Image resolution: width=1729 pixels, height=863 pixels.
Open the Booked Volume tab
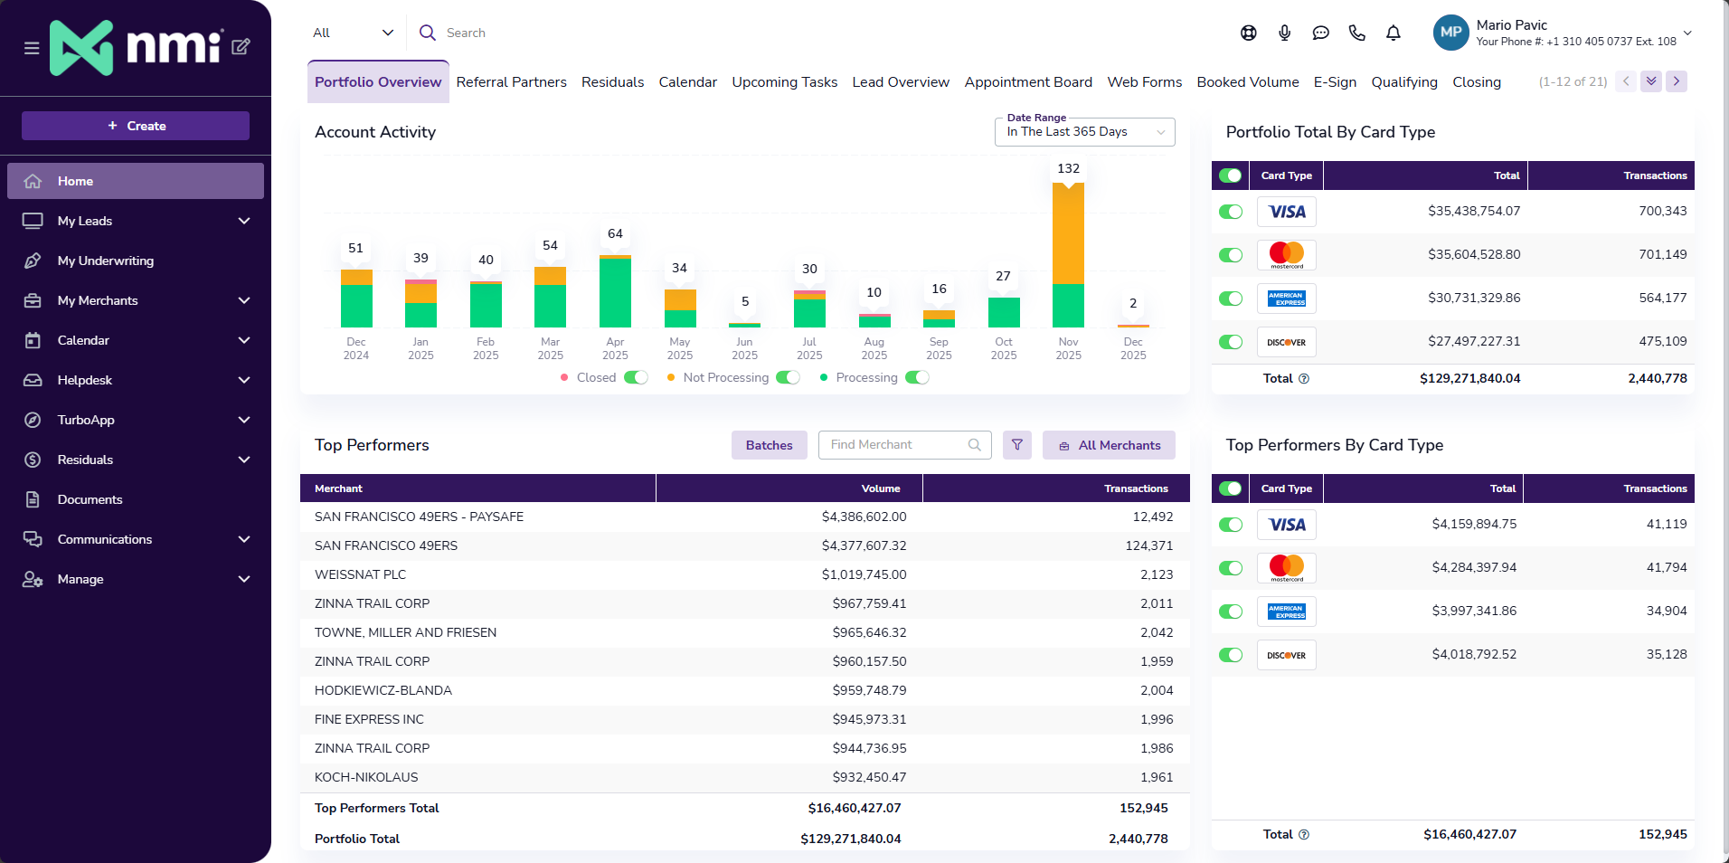point(1247,82)
